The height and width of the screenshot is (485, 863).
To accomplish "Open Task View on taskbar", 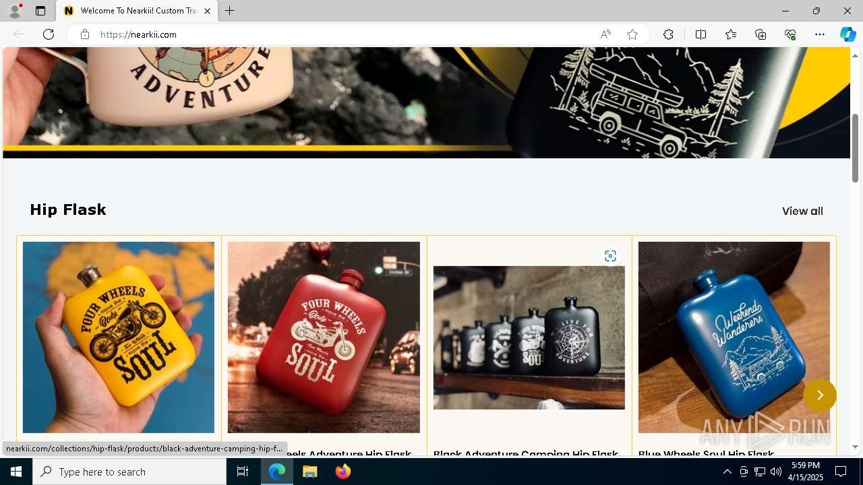I will 243,472.
